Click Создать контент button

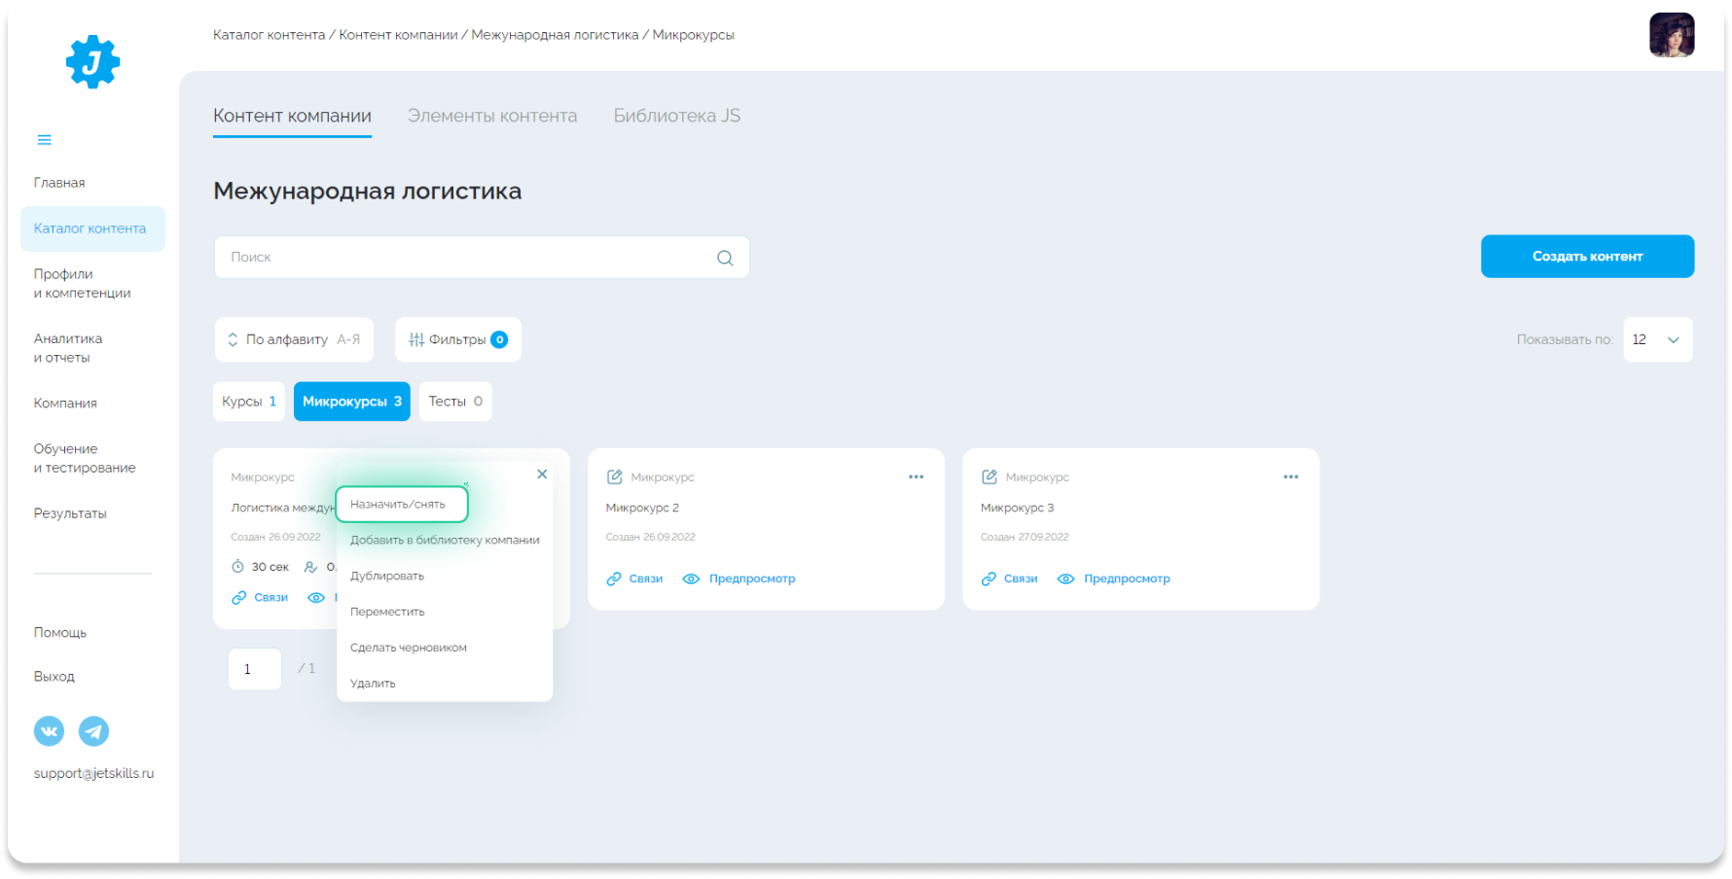click(1587, 257)
